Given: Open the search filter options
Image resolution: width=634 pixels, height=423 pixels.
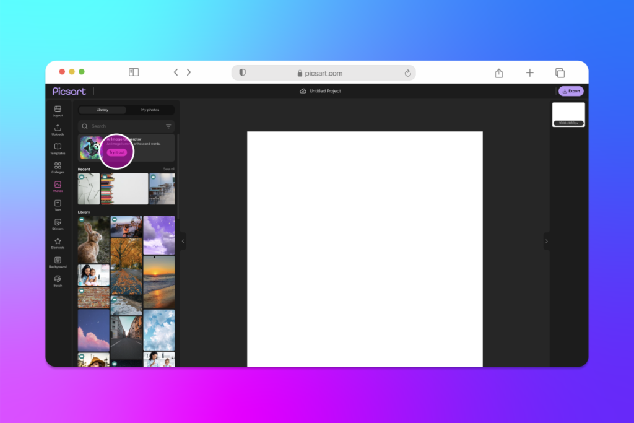Looking at the screenshot, I should 168,126.
